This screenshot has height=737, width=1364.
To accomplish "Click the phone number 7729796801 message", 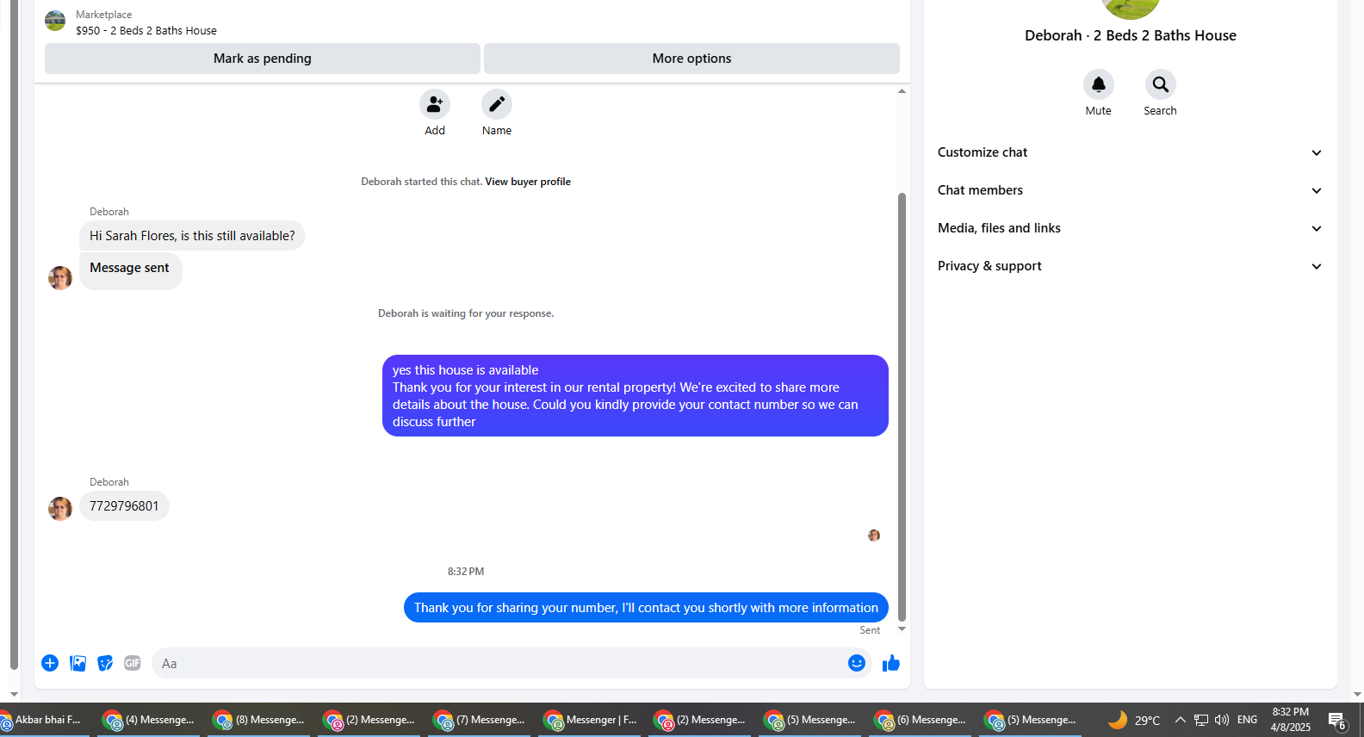I will click(x=124, y=506).
